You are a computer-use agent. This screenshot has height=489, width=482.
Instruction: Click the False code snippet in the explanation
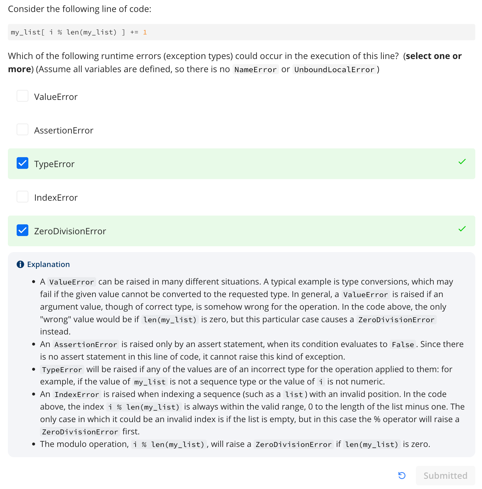click(x=403, y=344)
